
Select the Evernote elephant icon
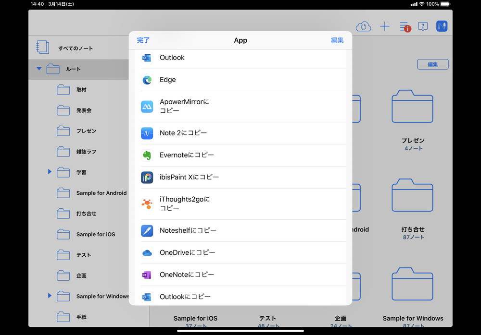(x=147, y=155)
